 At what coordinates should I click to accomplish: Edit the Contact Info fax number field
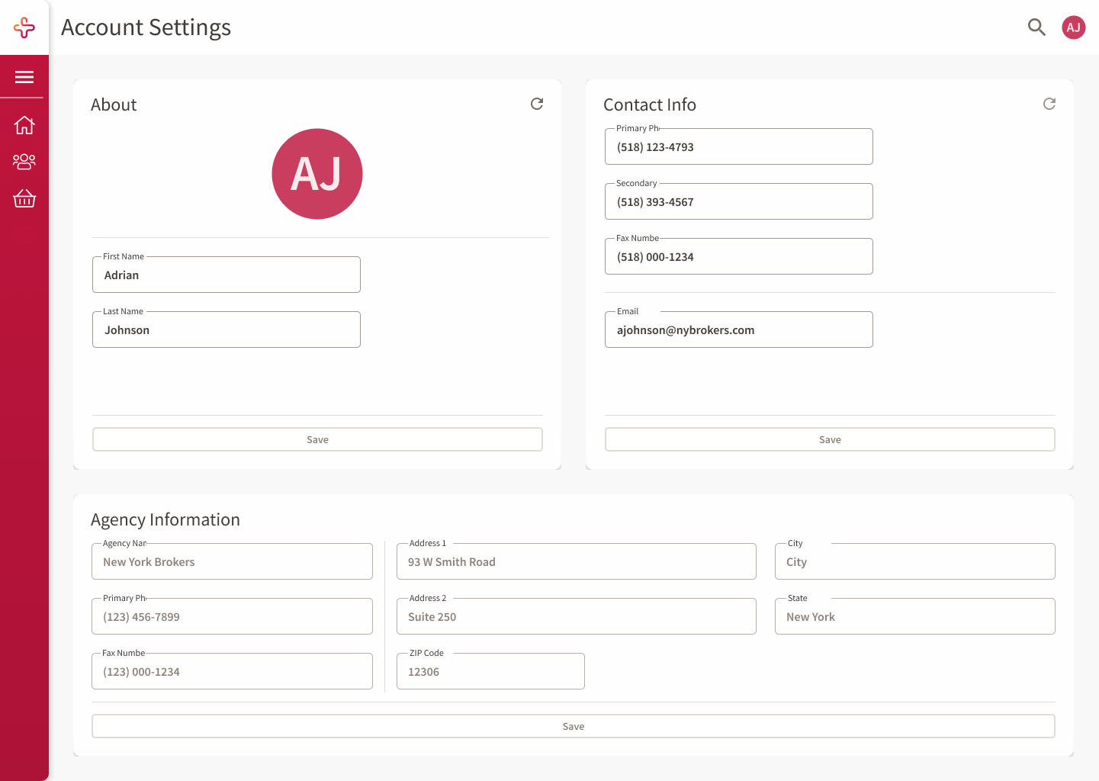pyautogui.click(x=739, y=256)
